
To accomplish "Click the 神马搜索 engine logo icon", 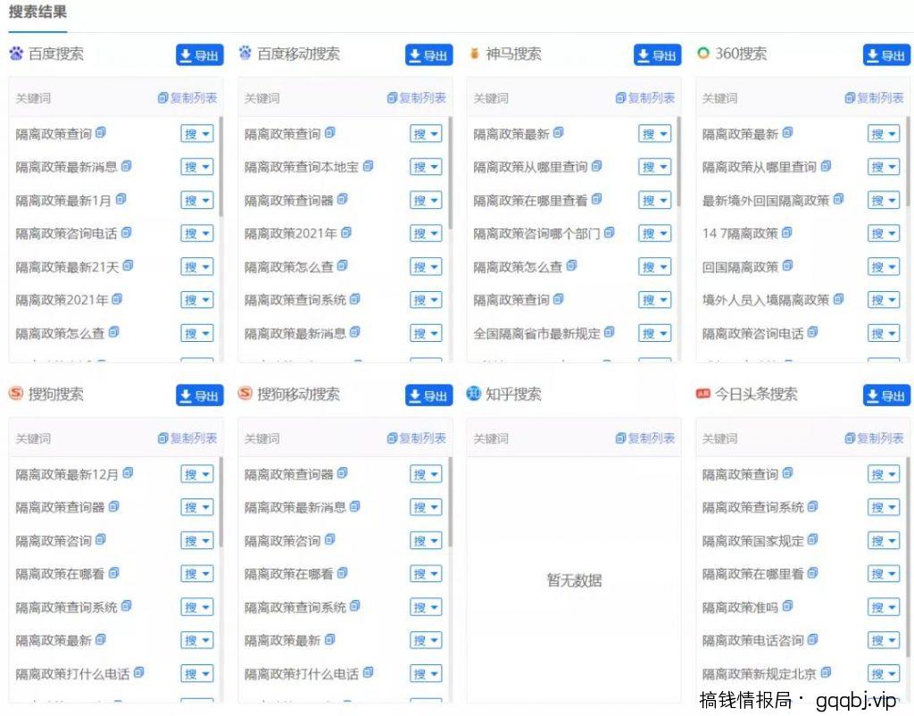I will [x=473, y=54].
